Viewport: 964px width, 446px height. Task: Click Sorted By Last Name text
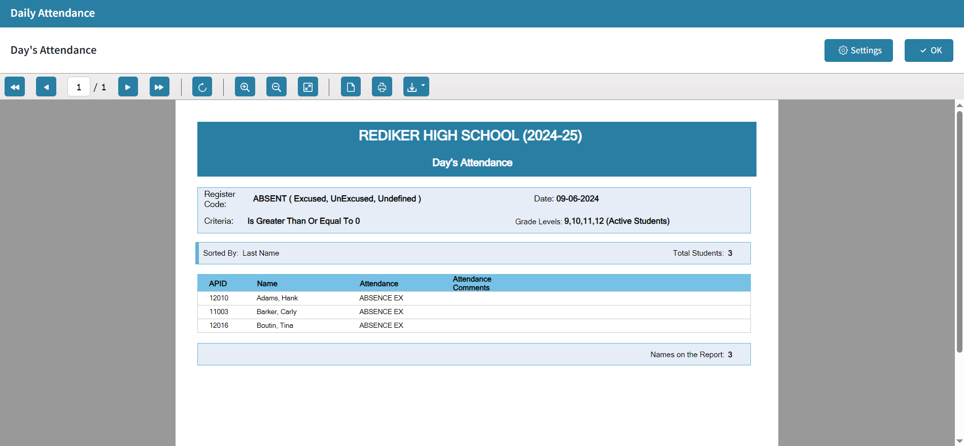pyautogui.click(x=241, y=253)
